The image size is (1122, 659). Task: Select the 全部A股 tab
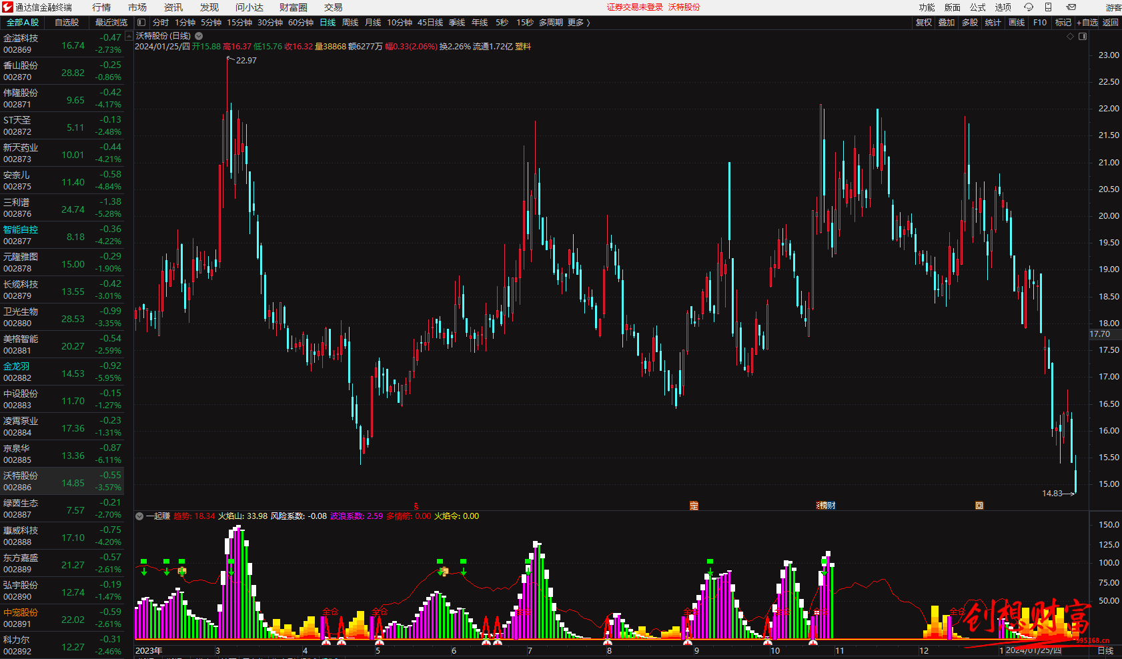[x=23, y=23]
